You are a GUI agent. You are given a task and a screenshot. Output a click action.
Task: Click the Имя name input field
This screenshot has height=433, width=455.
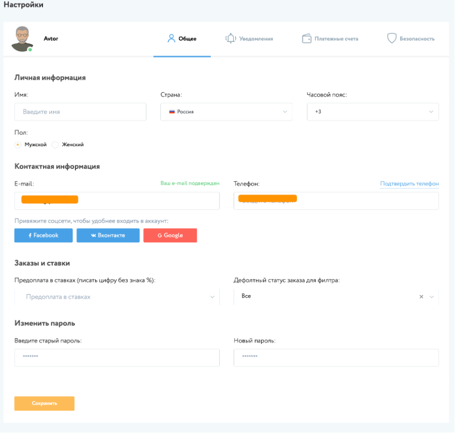click(80, 112)
